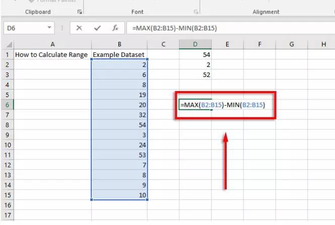Click cell B12 containing 7
The height and width of the screenshot is (225, 335).
tap(119, 165)
